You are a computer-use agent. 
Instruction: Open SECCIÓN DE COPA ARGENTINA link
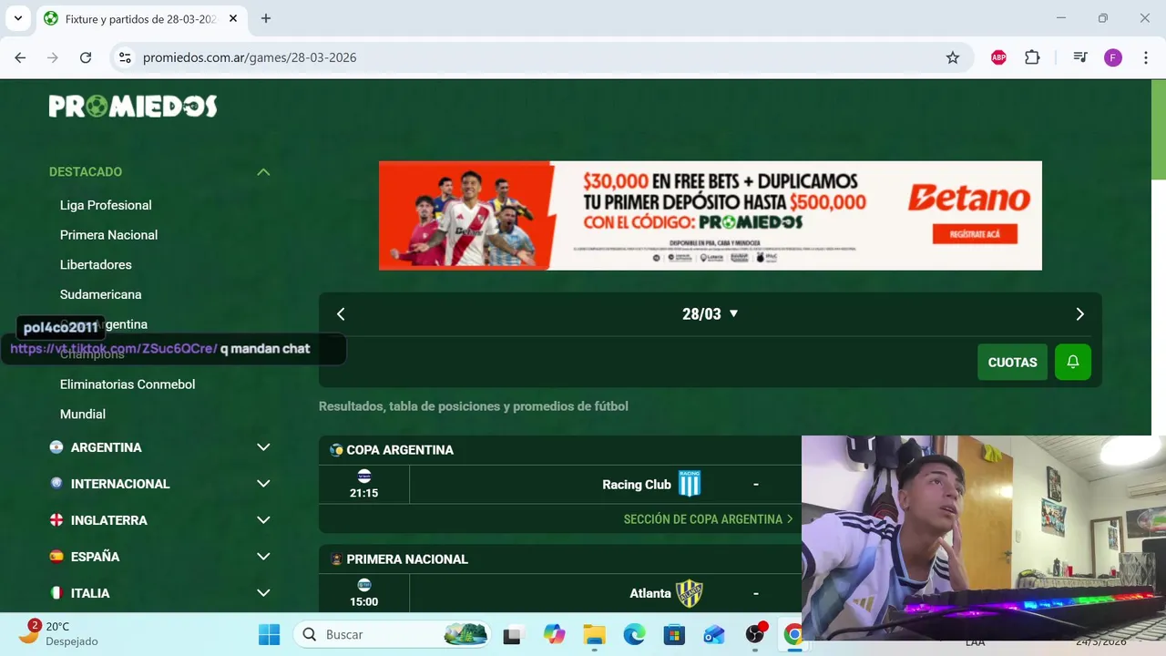[708, 519]
